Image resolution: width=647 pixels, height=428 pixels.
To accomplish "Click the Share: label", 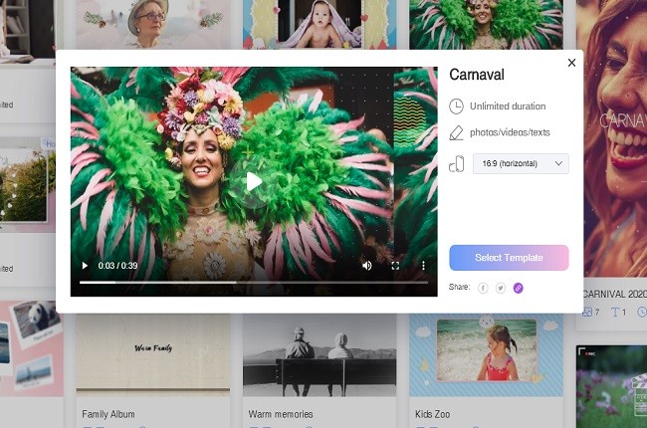I will tap(459, 287).
